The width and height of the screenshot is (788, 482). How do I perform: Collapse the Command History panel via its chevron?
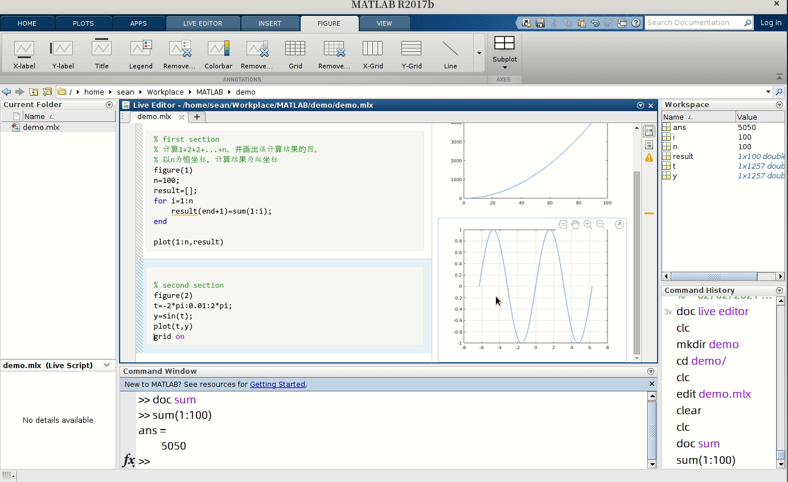779,290
